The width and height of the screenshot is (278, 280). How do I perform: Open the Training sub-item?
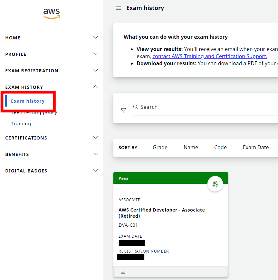[21, 124]
